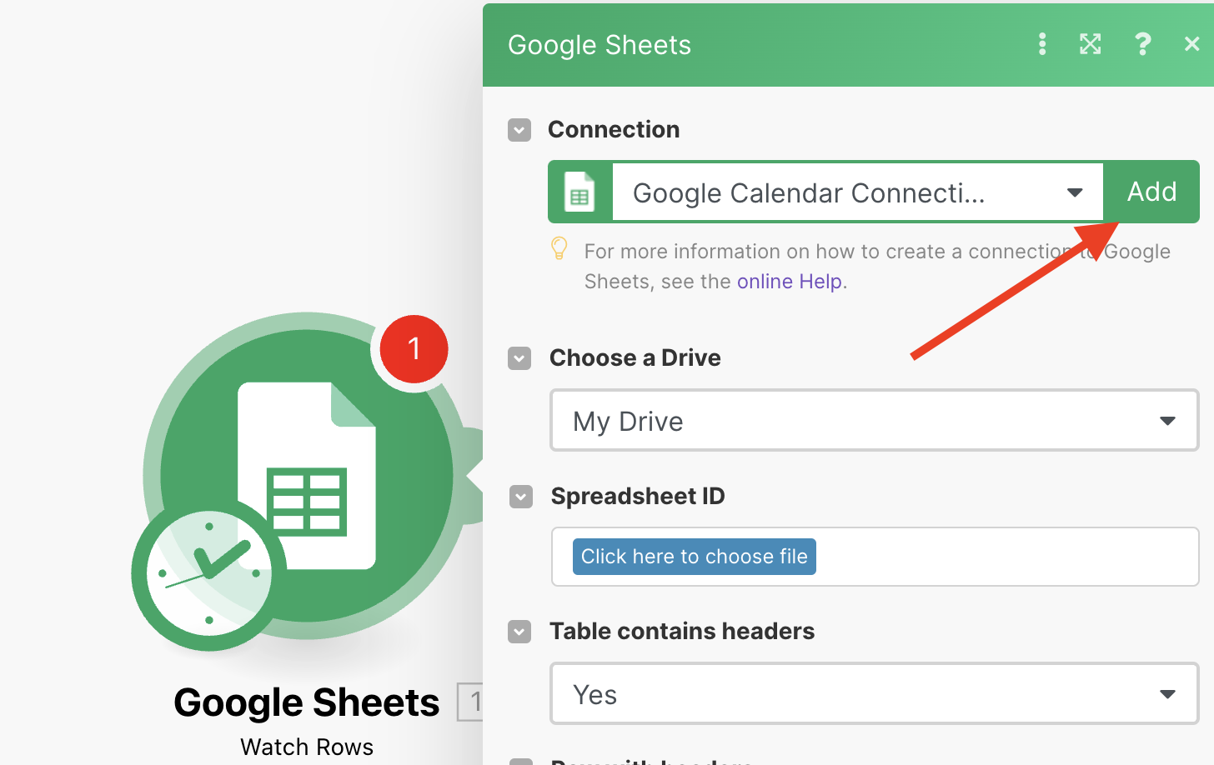Collapse the Table contains headers section toggle
This screenshot has height=765, width=1214.
pos(519,632)
